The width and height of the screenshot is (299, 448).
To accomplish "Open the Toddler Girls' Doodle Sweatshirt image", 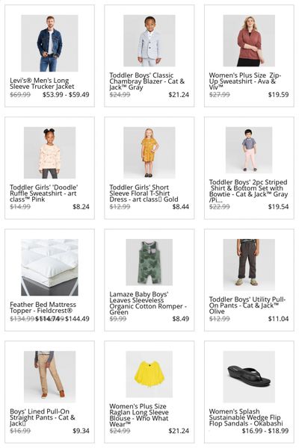I will coord(49,152).
